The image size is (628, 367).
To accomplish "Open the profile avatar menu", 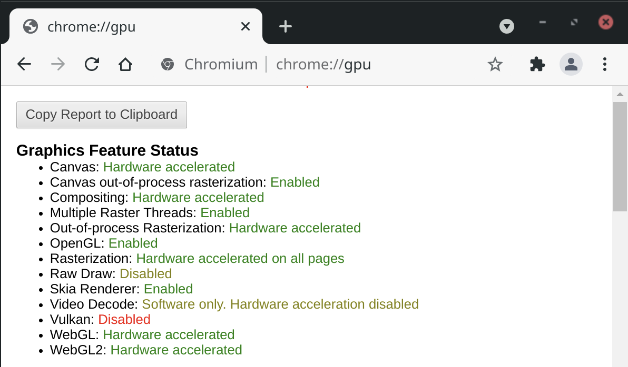I will 571,64.
